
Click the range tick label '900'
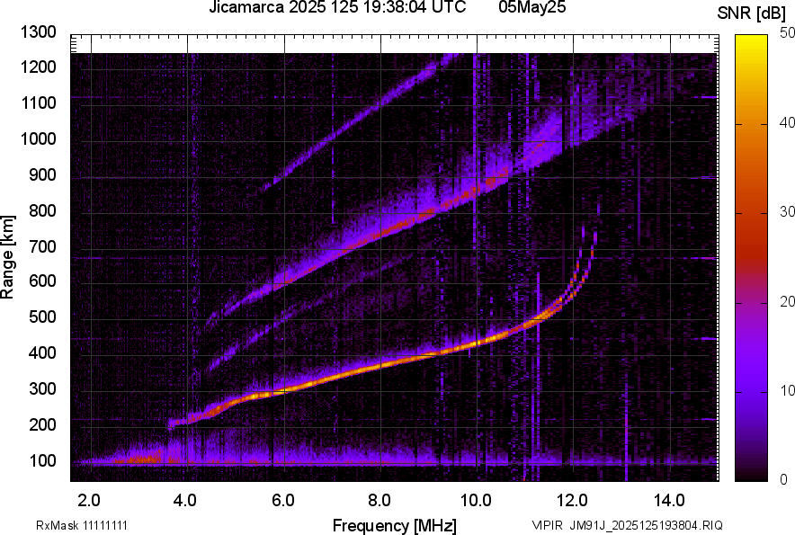click(42, 174)
